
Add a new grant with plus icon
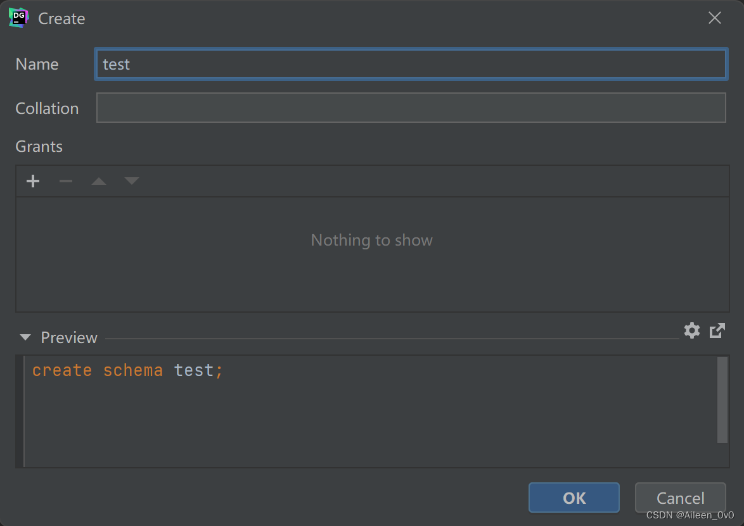click(33, 182)
